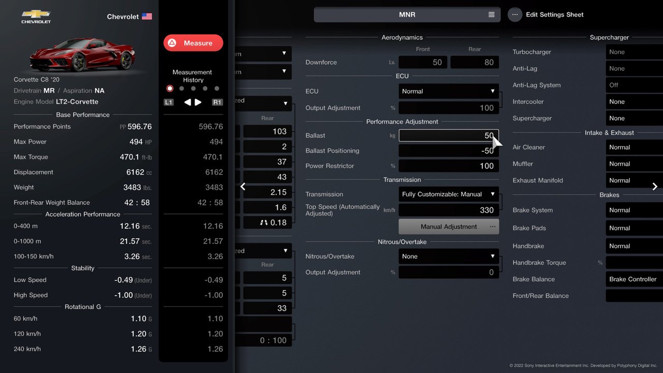
Task: Click the 0-400 m time 12.16
Action: [x=129, y=226]
